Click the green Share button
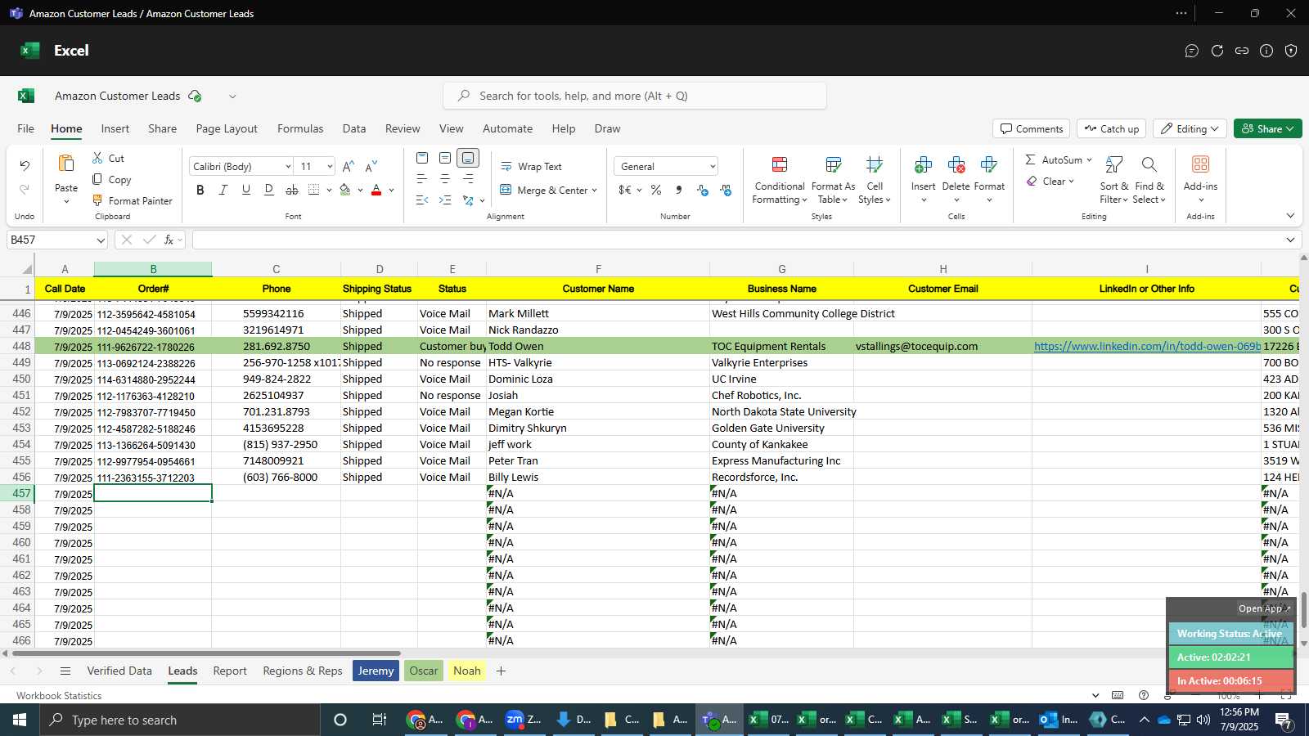The image size is (1309, 736). (1267, 128)
